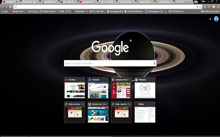Switch to the Theme Creator tab

[126, 2]
